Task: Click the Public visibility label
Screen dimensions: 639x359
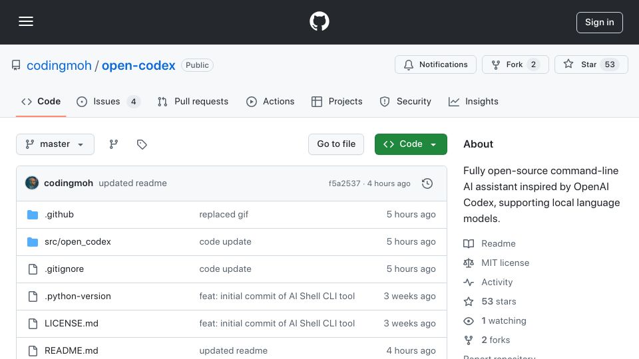Action: [197, 65]
